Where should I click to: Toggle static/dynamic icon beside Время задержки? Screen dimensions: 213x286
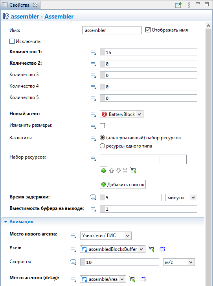coord(93,197)
